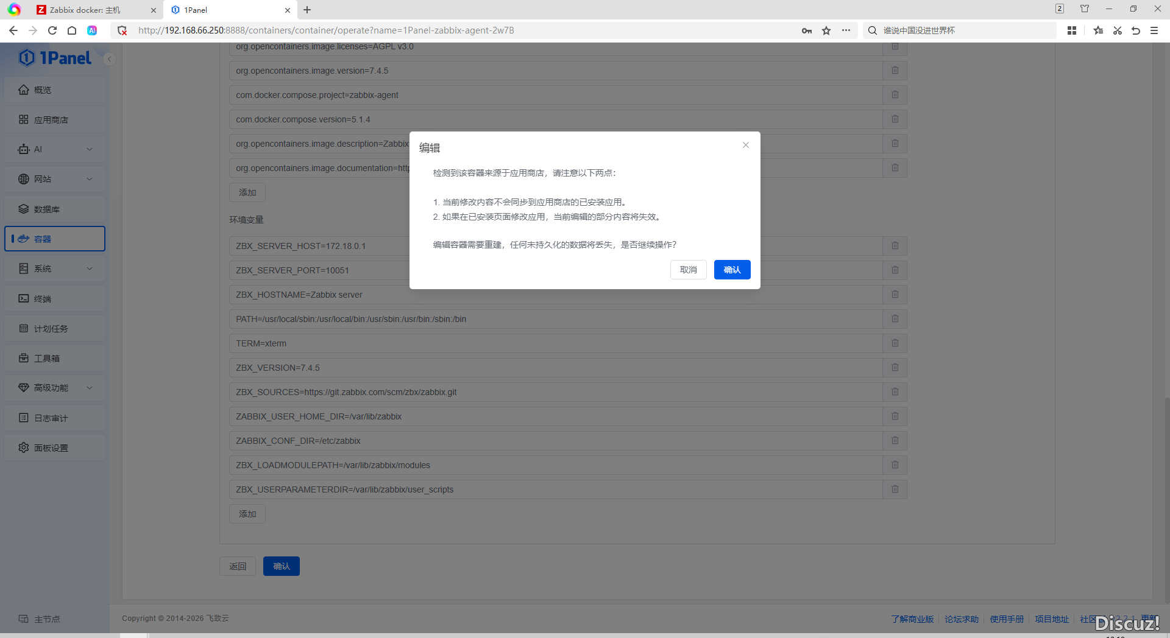Delete the ZBX_VERSION variable row
The width and height of the screenshot is (1170, 638).
tap(895, 368)
